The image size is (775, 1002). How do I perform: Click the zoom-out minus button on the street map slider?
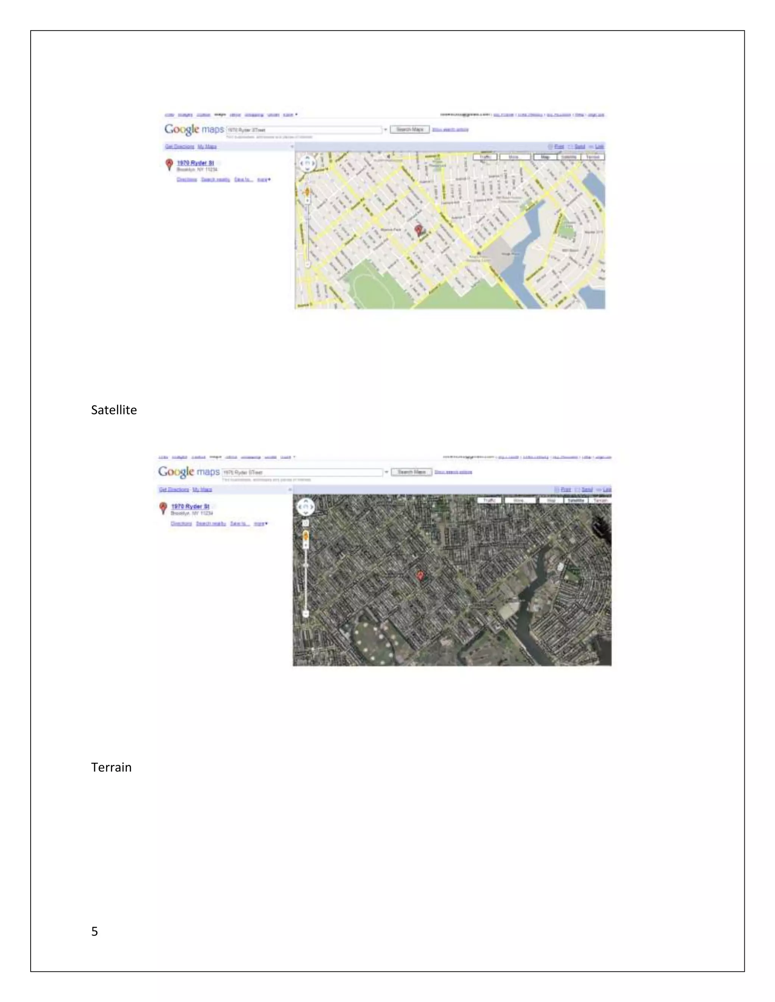click(x=308, y=265)
